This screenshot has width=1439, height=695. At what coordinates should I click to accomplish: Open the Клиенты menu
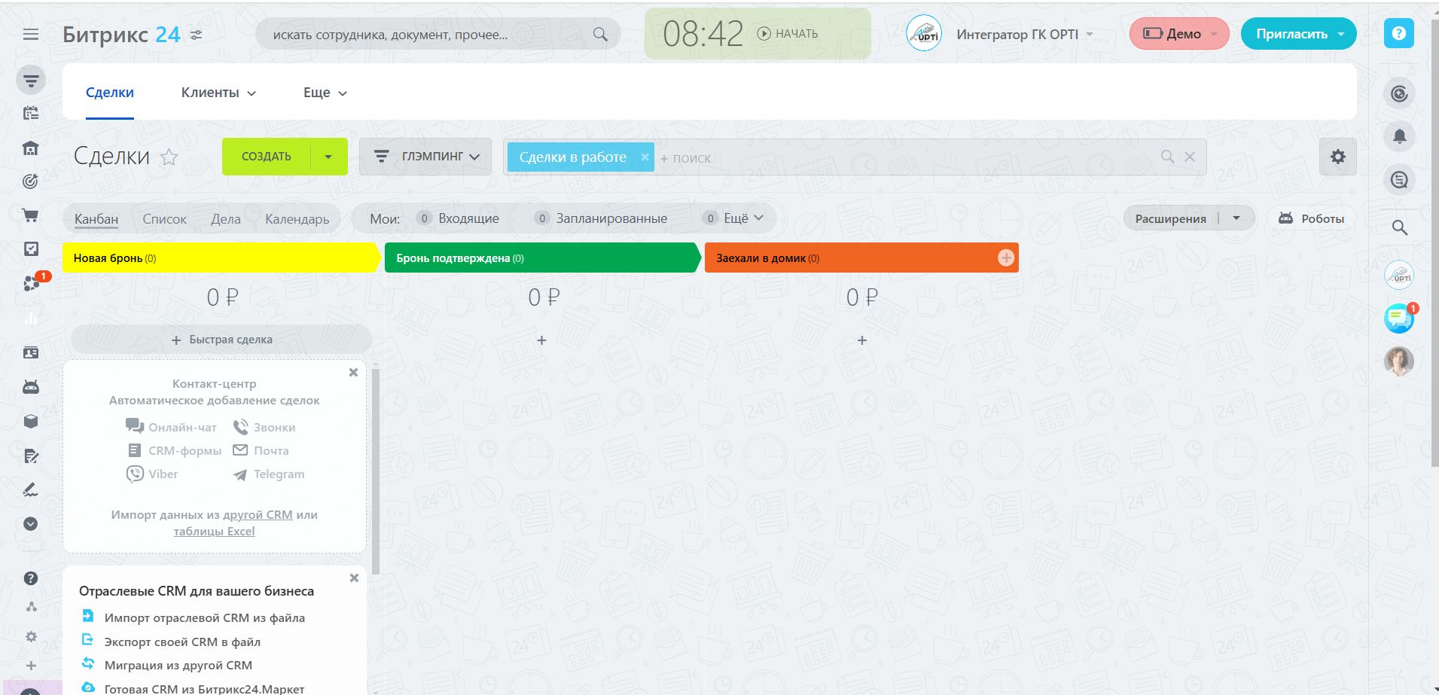[x=218, y=93]
